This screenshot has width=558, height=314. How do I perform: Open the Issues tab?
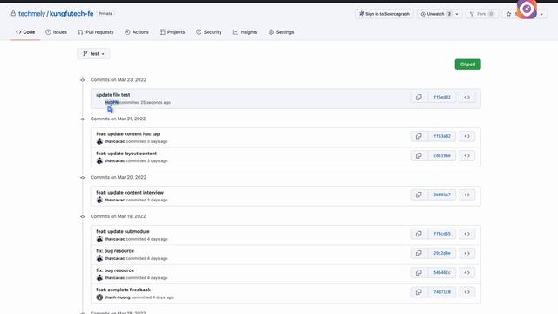tap(56, 32)
